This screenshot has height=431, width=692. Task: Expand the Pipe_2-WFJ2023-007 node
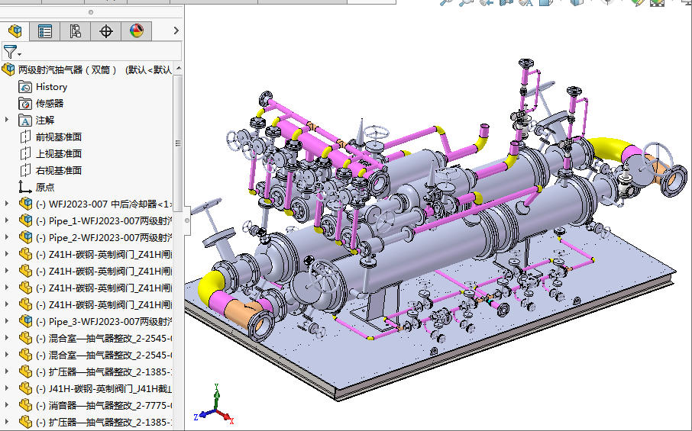pos(7,237)
